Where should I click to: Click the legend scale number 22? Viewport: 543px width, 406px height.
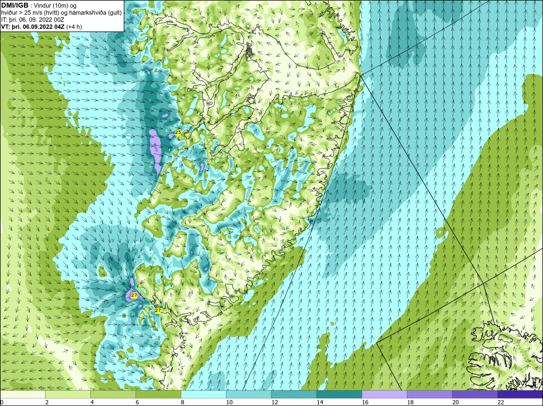click(501, 402)
